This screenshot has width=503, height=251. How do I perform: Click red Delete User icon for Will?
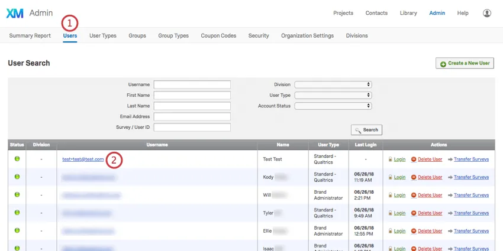coord(414,195)
